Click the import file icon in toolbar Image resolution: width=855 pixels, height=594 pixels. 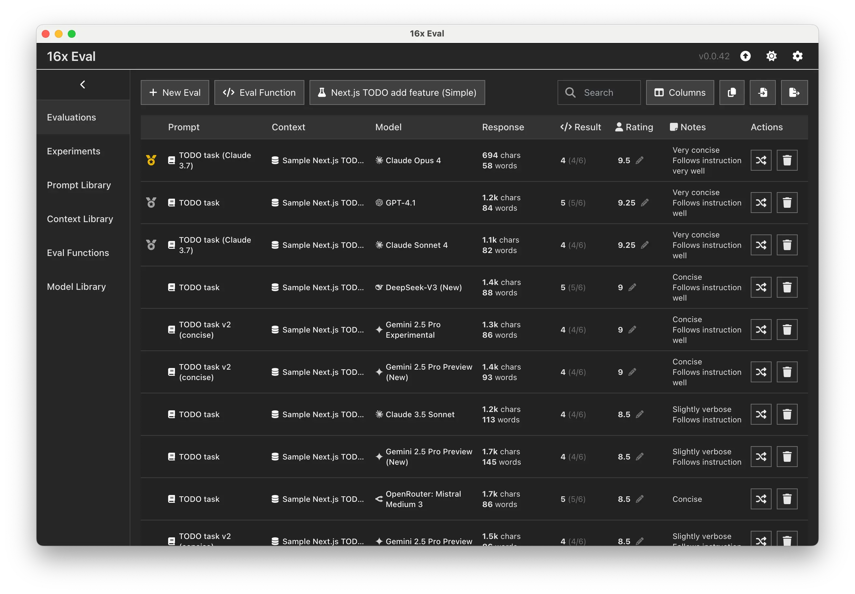(x=762, y=92)
